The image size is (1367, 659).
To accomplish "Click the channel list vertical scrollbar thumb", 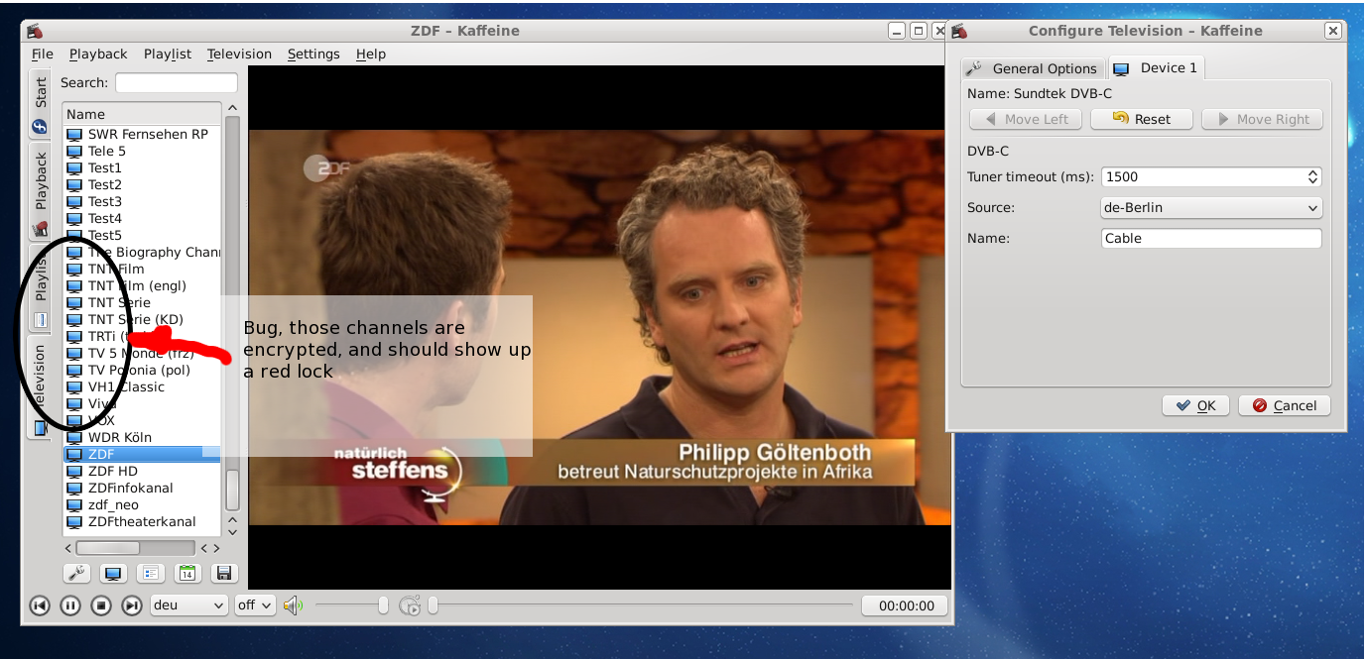I will point(232,490).
